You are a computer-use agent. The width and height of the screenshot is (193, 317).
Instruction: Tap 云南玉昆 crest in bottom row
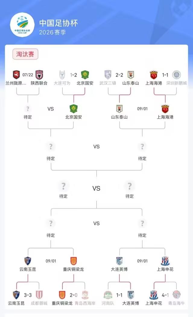(16, 295)
